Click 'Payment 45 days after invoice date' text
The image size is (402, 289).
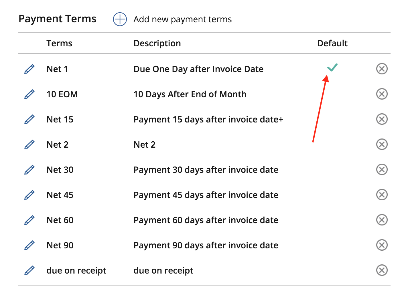click(x=206, y=195)
